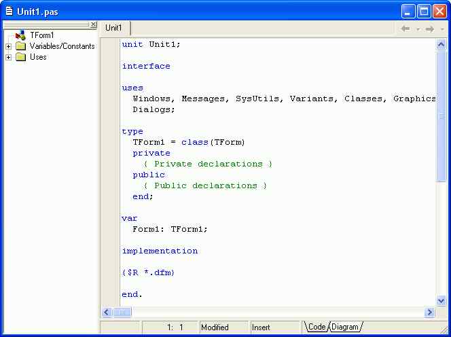Expand the Variables/Constants tree node

coord(8,46)
